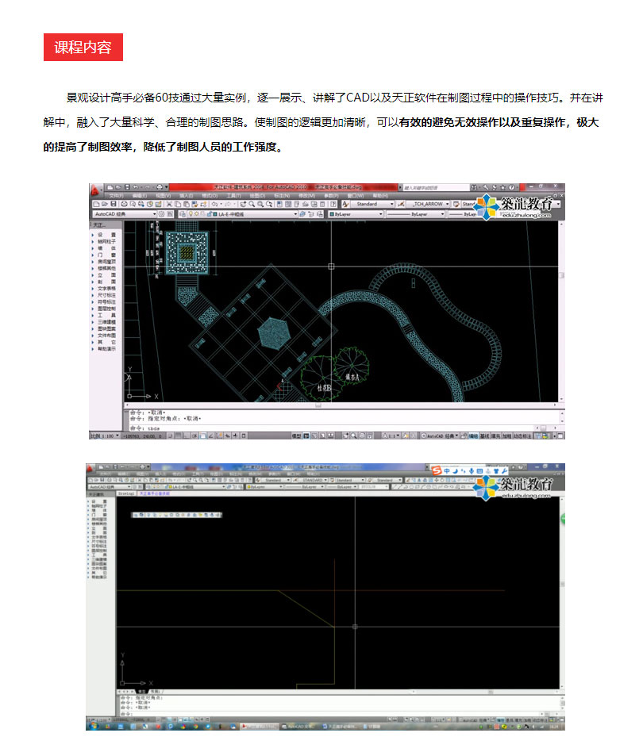Open the Standard text style dropdown
Viewport: 643px width, 752px height.
point(373,204)
